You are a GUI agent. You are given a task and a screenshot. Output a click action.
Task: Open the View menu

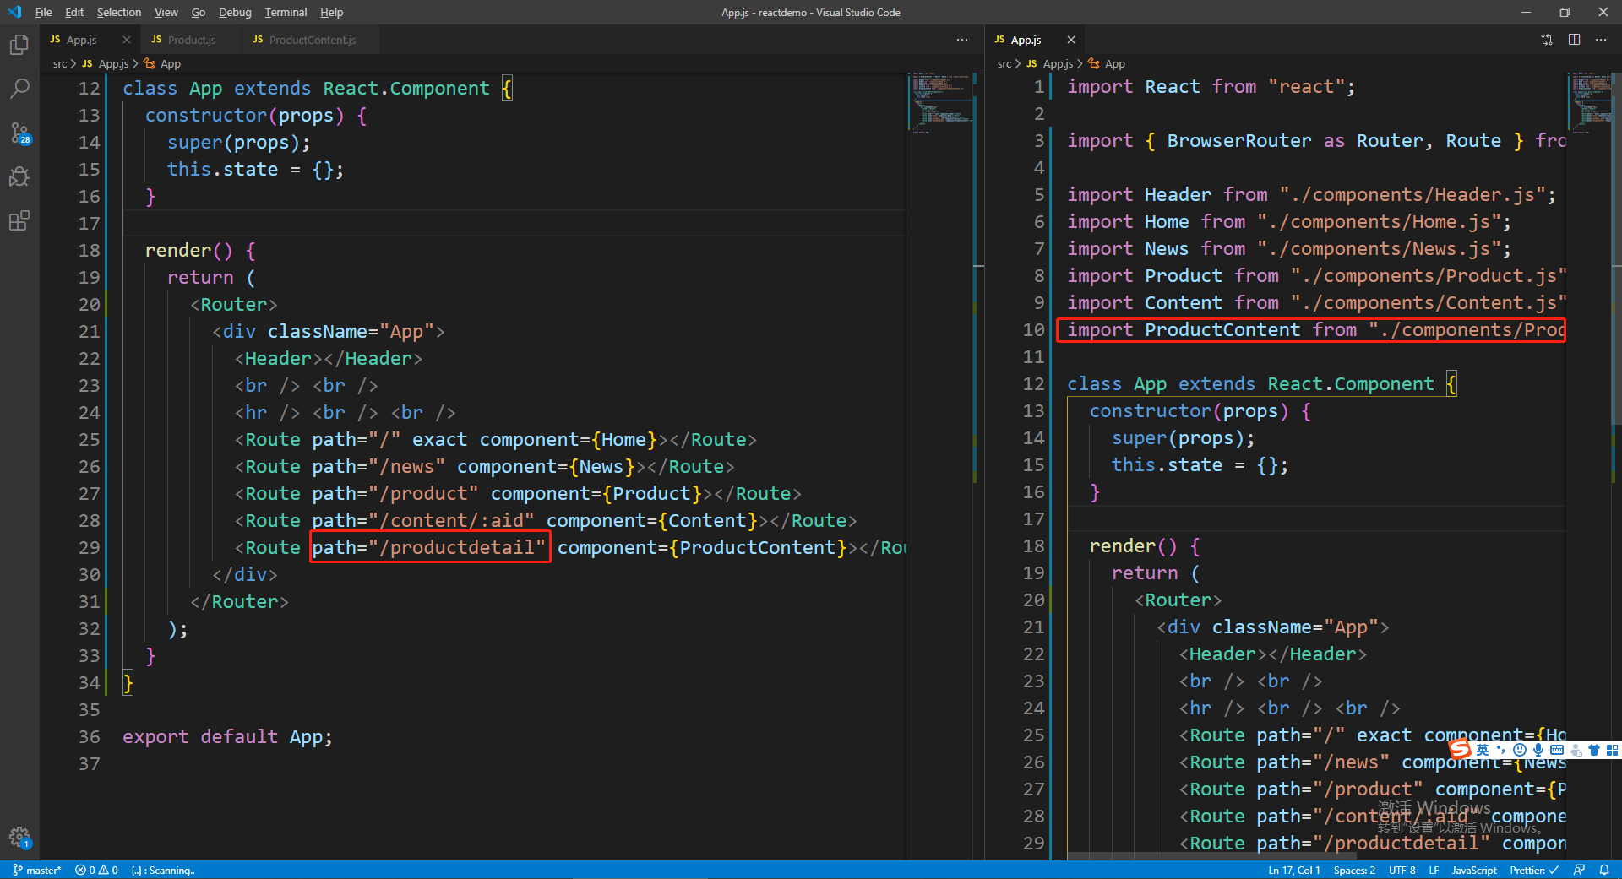(166, 12)
